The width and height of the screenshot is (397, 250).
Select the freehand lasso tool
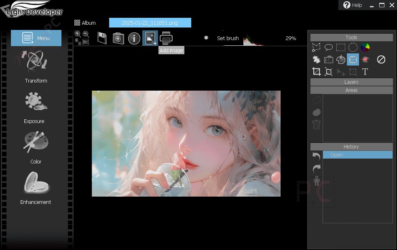point(328,47)
